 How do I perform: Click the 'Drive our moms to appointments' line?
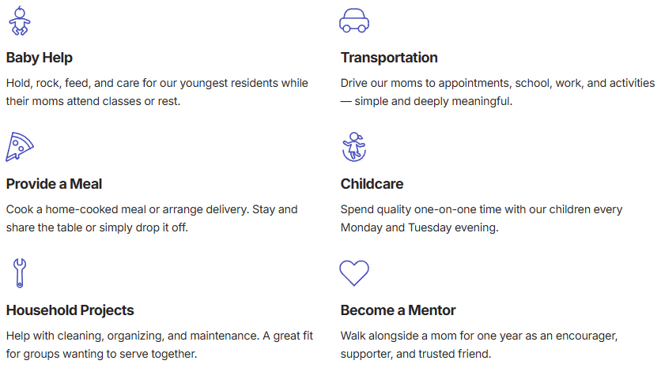point(497,83)
